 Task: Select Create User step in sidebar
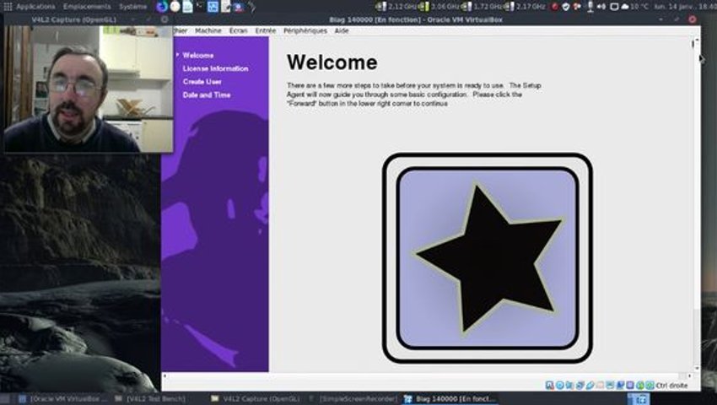(x=202, y=82)
